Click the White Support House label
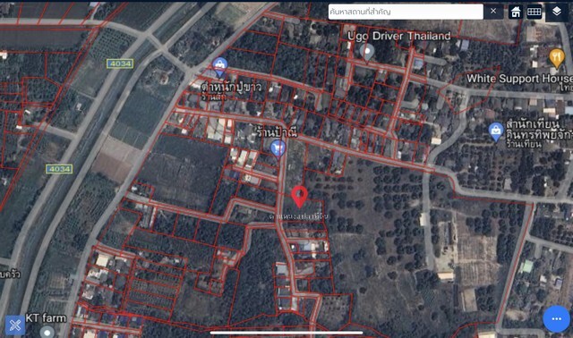This screenshot has height=338, width=573. pos(519,79)
